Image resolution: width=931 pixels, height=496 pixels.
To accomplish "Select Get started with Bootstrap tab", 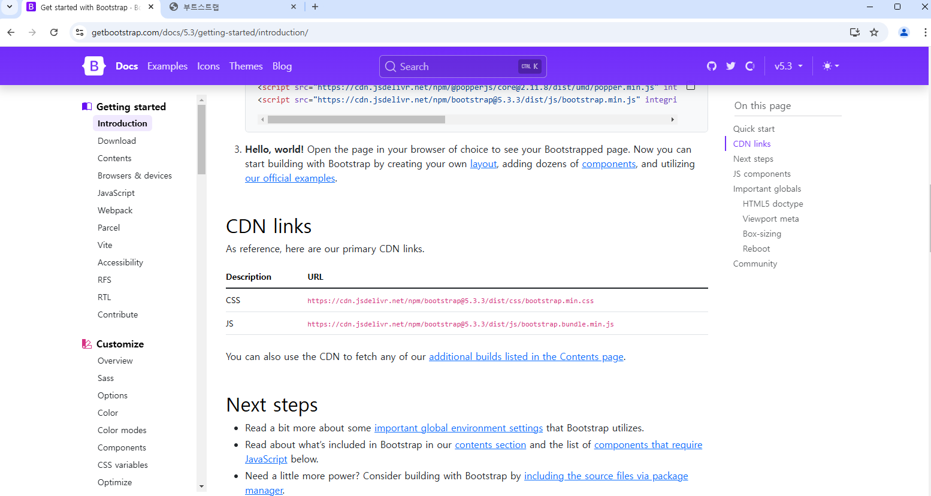I will pos(90,7).
